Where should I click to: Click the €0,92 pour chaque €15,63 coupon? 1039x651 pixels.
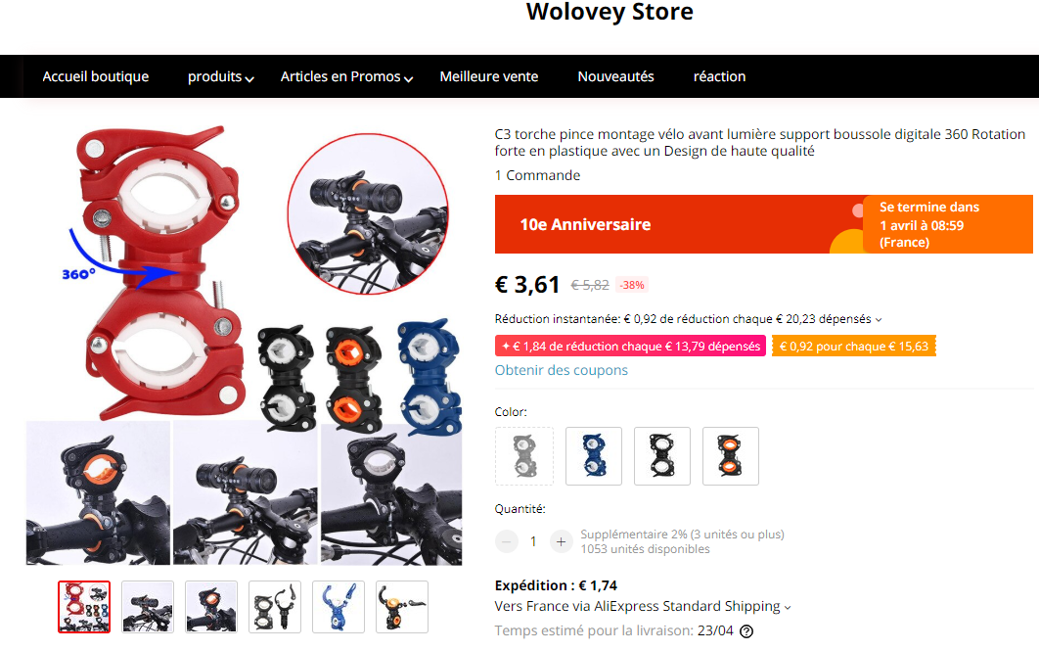coord(854,346)
